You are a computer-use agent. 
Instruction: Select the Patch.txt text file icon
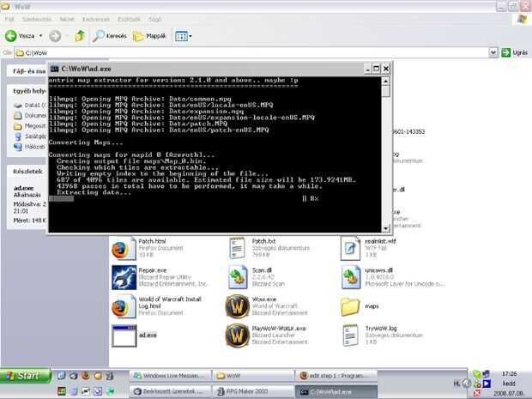237,248
